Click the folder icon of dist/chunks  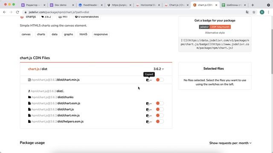point(29,97)
